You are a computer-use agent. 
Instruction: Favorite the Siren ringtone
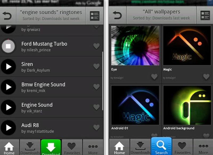click(x=96, y=66)
